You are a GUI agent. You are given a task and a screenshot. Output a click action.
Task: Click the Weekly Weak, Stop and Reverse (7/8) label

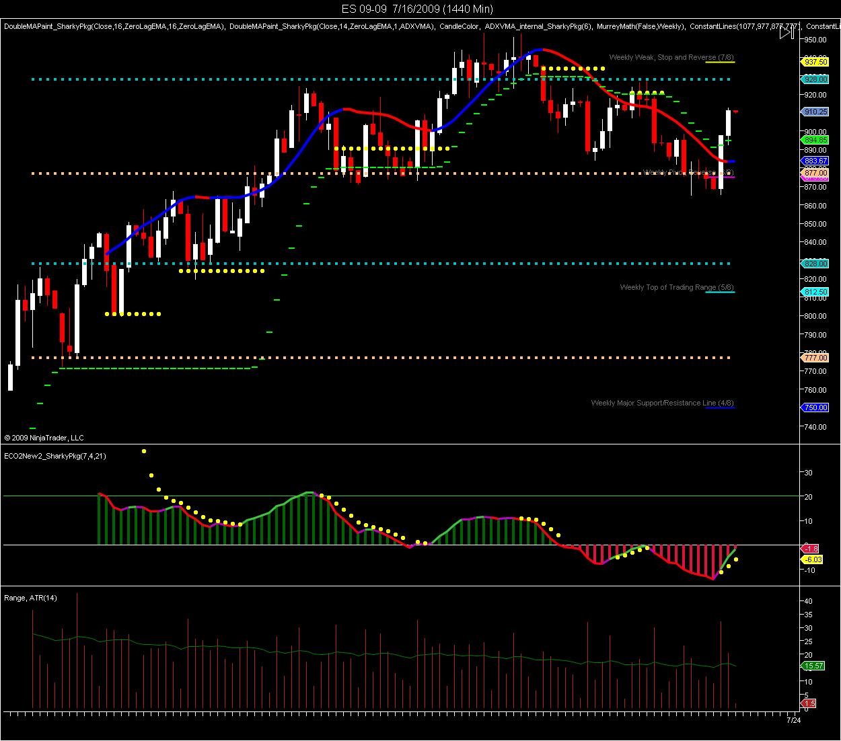[671, 57]
